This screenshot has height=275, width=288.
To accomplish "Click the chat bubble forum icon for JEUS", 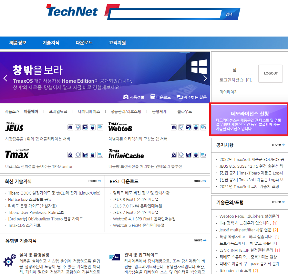I will pos(100,127).
